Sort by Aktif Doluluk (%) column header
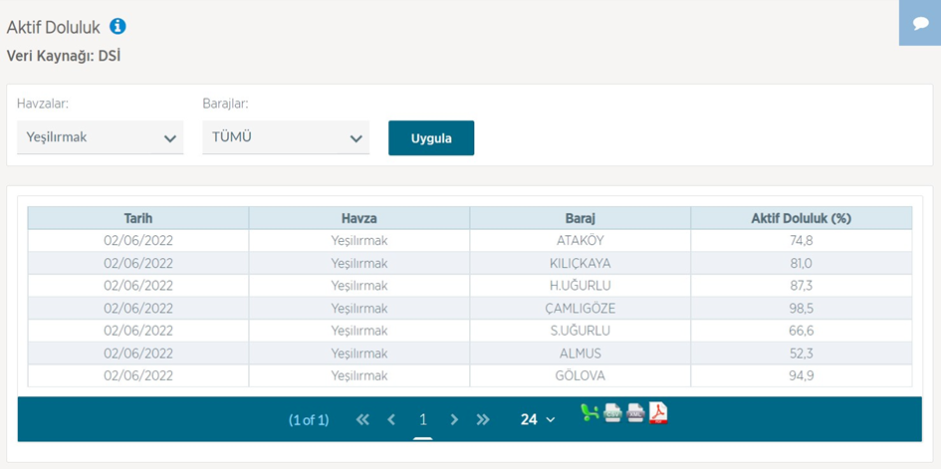The height and width of the screenshot is (469, 941). (801, 218)
